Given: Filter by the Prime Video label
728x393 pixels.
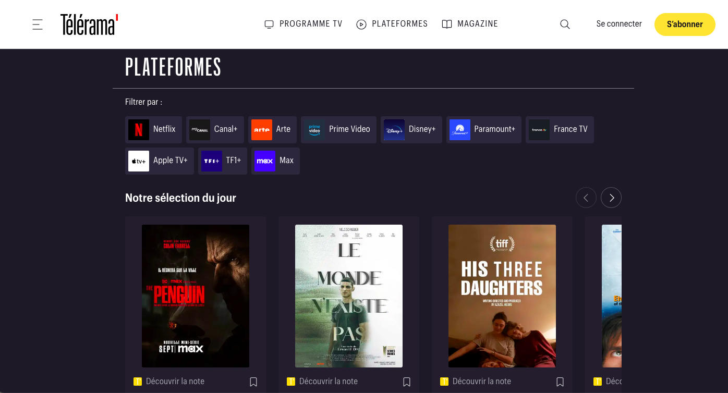Looking at the screenshot, I should click(x=349, y=129).
